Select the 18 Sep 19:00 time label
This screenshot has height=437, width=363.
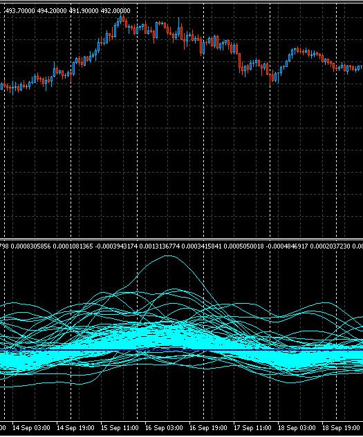(341, 428)
